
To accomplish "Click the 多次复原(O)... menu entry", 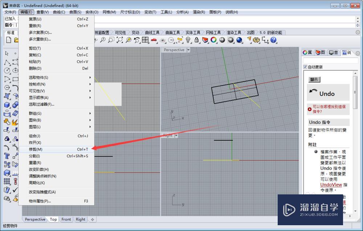I will pos(57,32).
